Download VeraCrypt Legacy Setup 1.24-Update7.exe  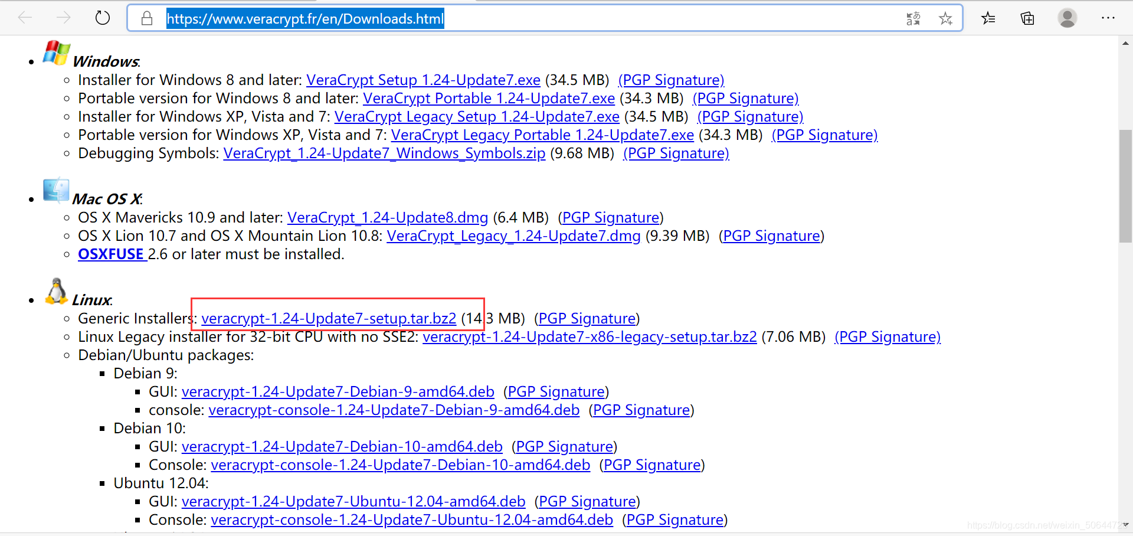(x=477, y=117)
